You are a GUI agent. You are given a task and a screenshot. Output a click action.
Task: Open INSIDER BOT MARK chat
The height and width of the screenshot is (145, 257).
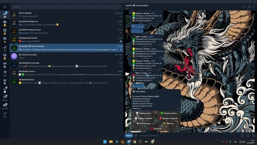click(66, 39)
